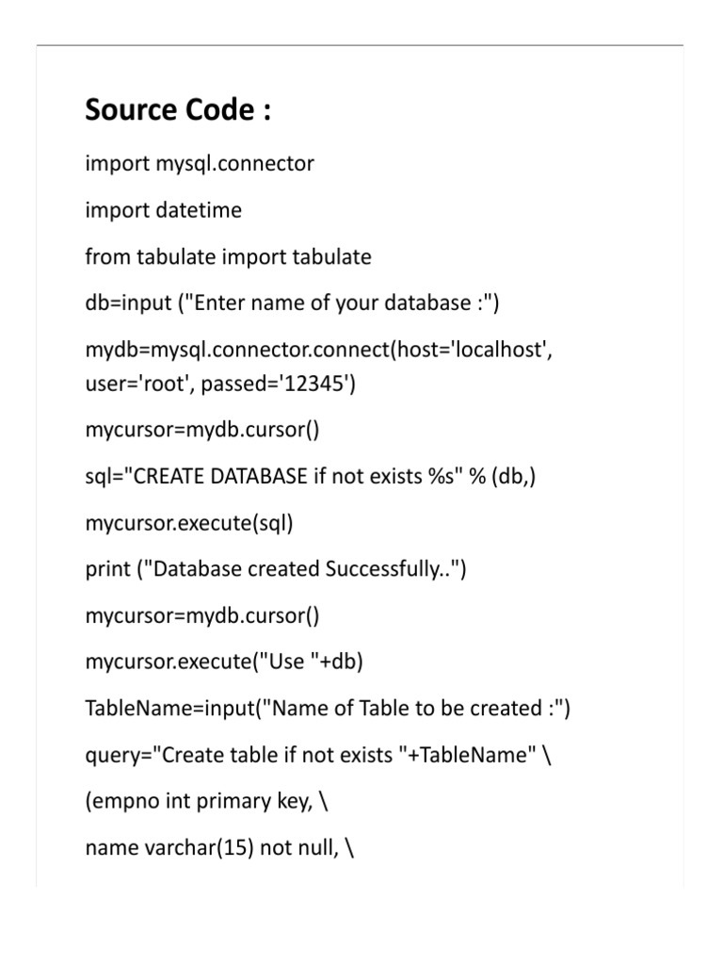Click the mycursor.execute("Use "+db) line
Image resolution: width=723 pixels, height=965 pixels.
tap(224, 662)
